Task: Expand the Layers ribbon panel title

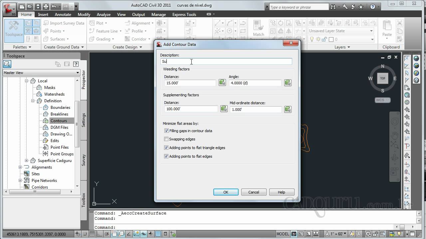Action: coord(342,47)
